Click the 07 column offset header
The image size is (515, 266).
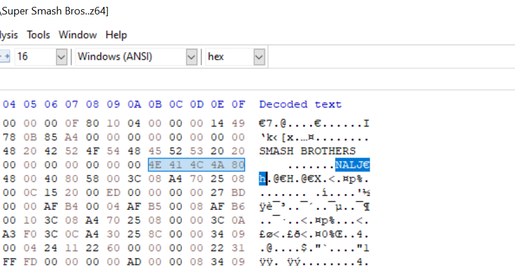coord(72,104)
